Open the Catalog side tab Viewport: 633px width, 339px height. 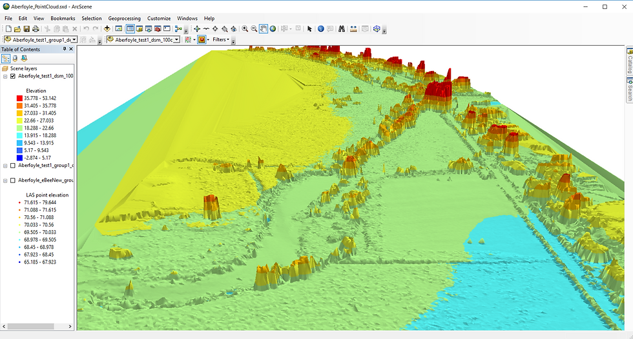[629, 61]
